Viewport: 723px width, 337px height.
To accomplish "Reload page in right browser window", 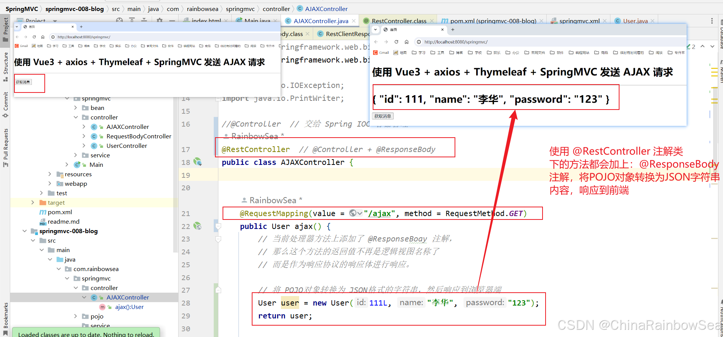I will coord(396,42).
